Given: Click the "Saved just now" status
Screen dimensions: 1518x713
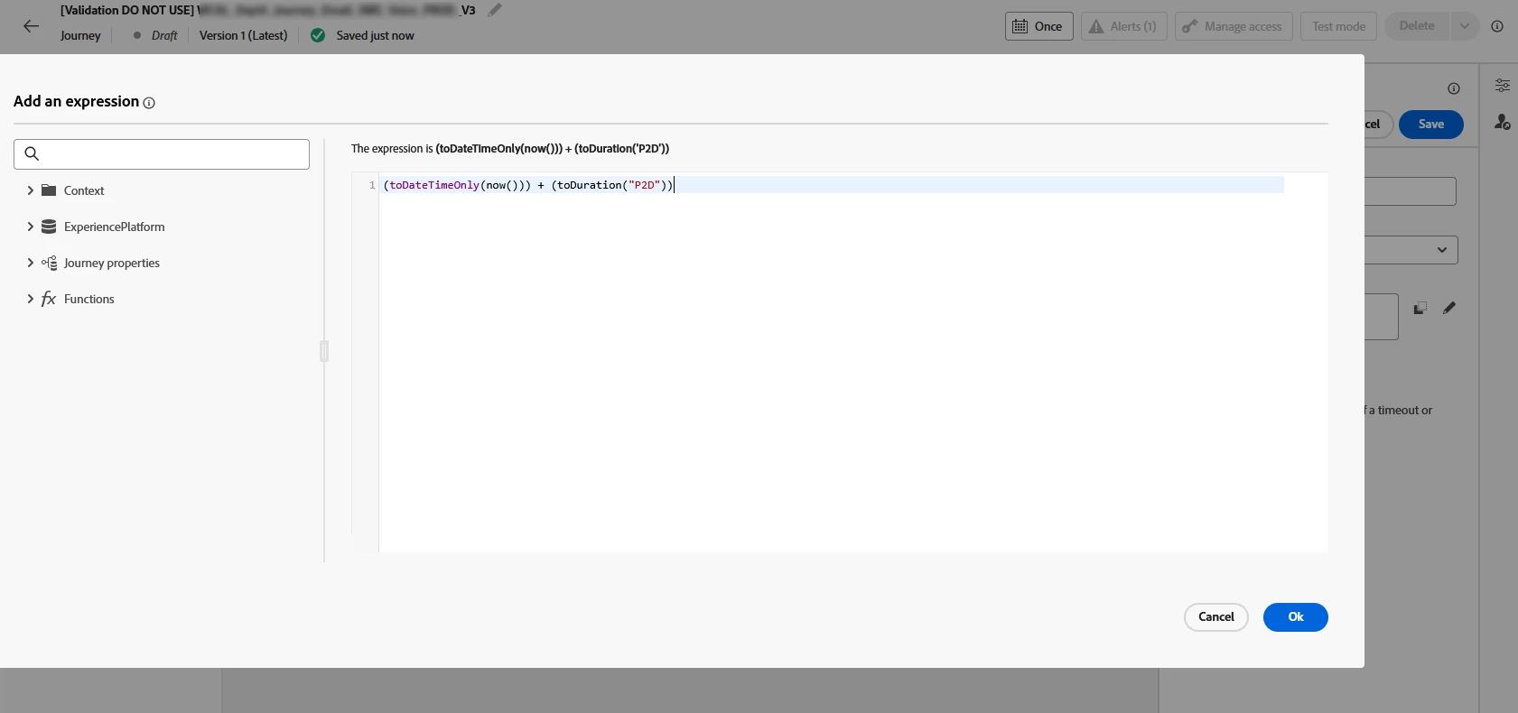Looking at the screenshot, I should 375,36.
